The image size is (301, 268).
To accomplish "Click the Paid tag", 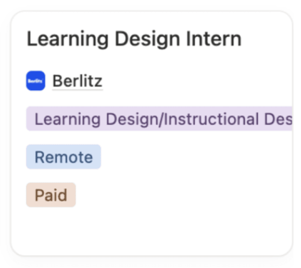I will coord(51,195).
